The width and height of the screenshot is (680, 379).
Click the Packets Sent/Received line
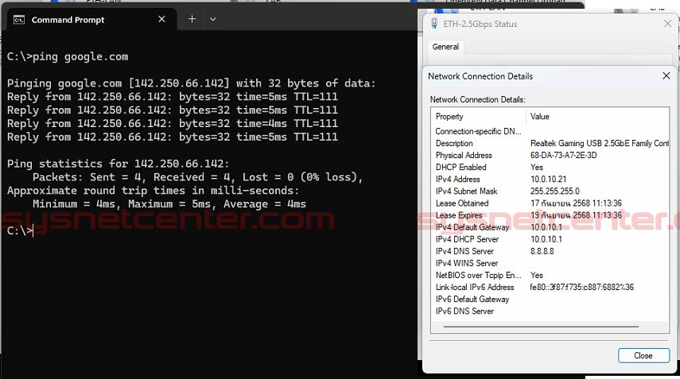[x=197, y=177]
